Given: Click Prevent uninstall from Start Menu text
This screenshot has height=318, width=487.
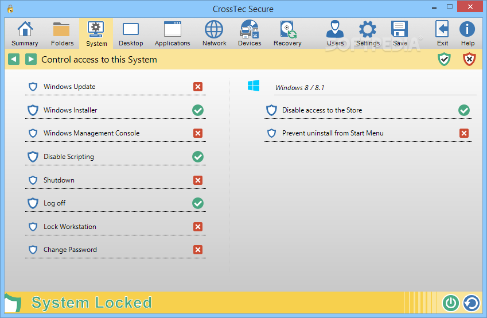Looking at the screenshot, I should coord(333,133).
